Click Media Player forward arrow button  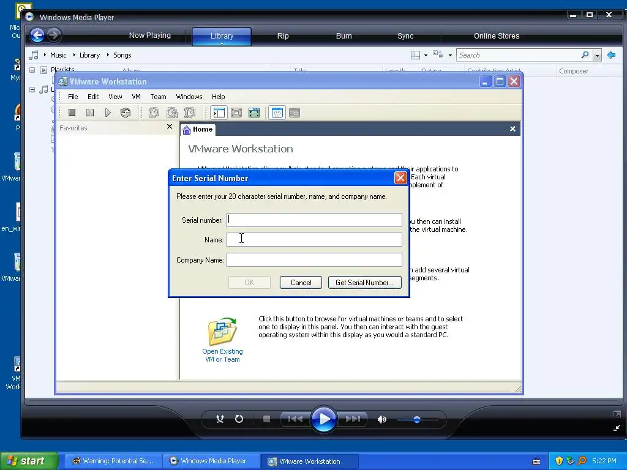(x=54, y=35)
